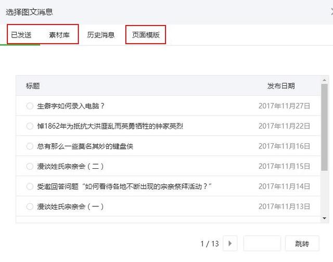Click the 2017年11月27日 date cell
The height and width of the screenshot is (262, 333).
coord(284,106)
